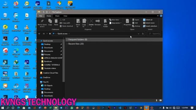Click the Rename ribbon button
This screenshot has height=110, width=196.
[x=97, y=22]
